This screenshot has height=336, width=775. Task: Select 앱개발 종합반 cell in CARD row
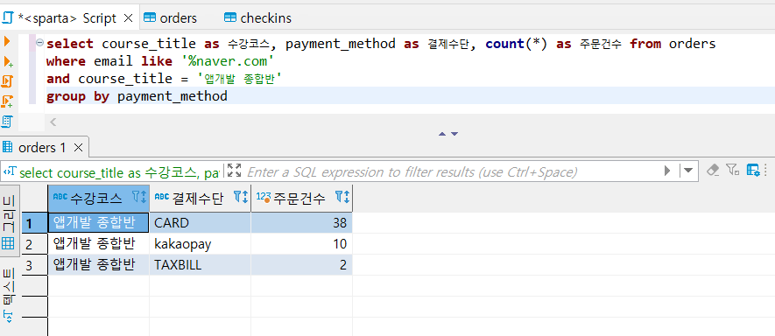(x=98, y=223)
